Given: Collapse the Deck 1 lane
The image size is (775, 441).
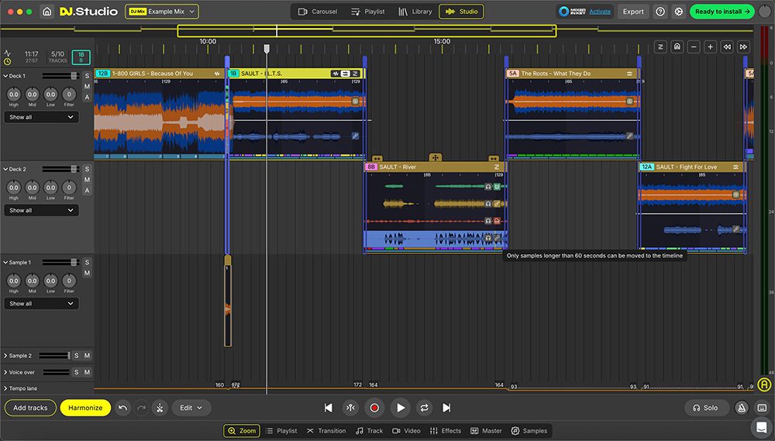Looking at the screenshot, I should [5, 76].
